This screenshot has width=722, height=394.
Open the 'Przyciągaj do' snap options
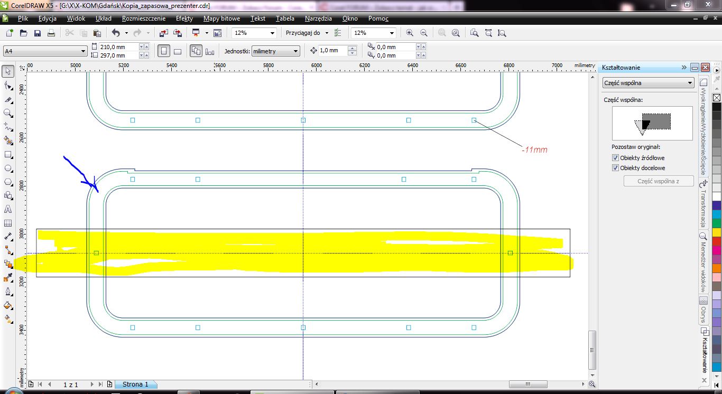[307, 33]
